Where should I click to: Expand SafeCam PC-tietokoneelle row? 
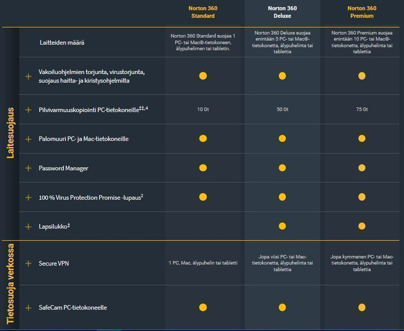(x=28, y=308)
